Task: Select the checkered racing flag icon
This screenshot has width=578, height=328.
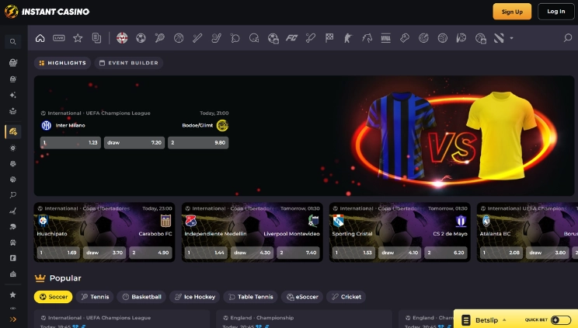Action: click(x=329, y=38)
